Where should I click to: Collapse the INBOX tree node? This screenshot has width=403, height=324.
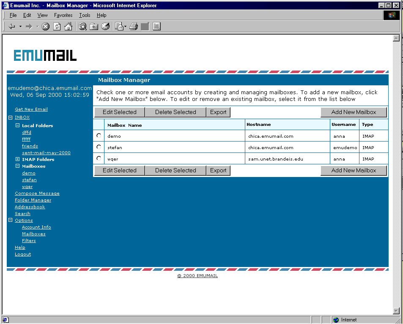(11, 117)
